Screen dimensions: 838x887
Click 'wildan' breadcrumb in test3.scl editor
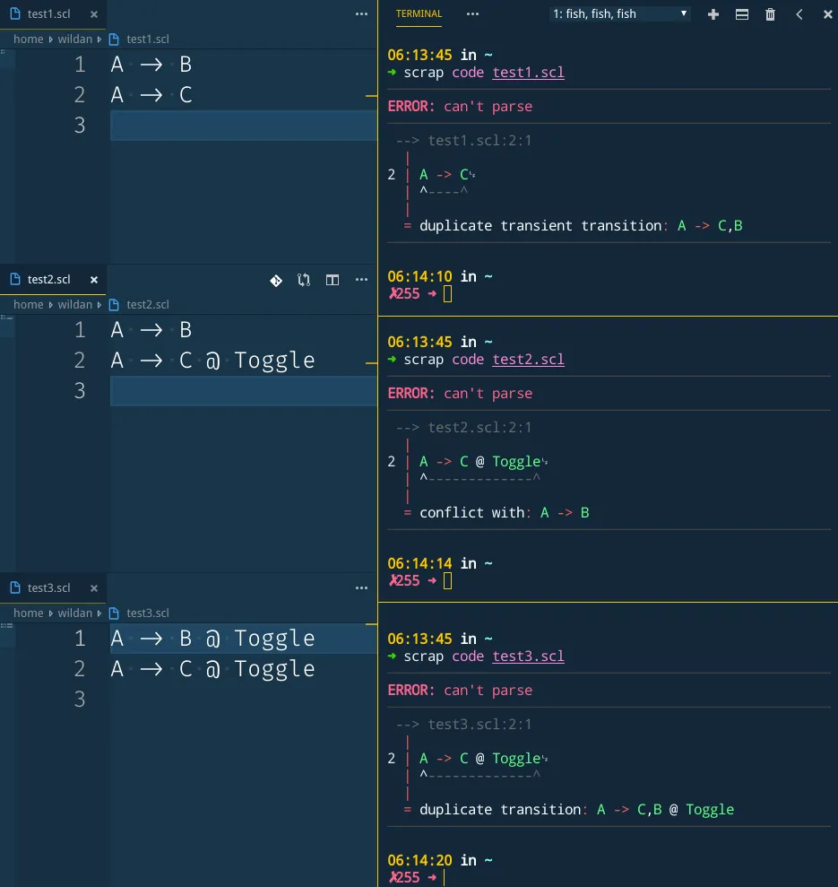click(74, 613)
